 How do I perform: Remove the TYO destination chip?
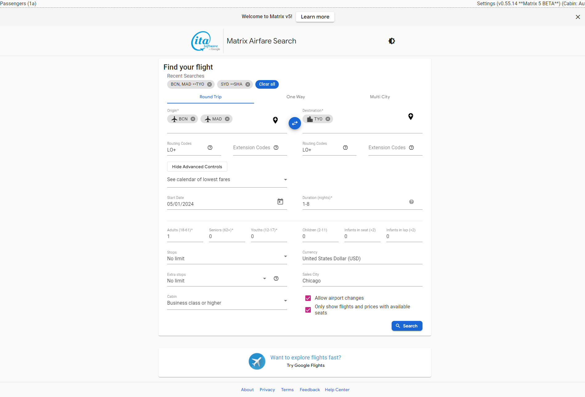point(328,119)
